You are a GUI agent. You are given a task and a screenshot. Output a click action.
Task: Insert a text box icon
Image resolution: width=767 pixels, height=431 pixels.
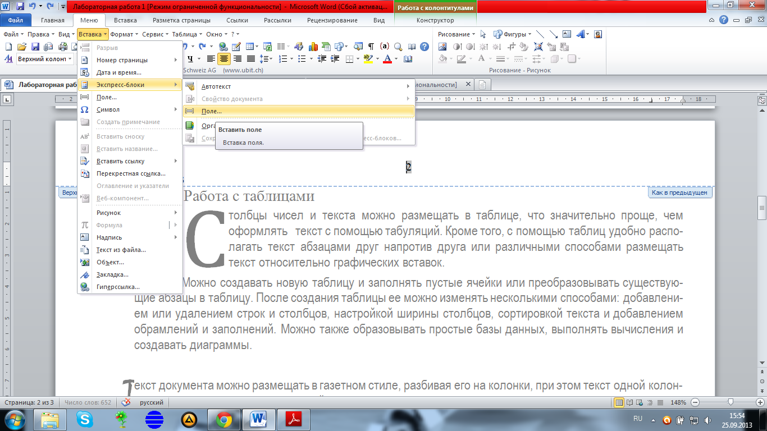(x=567, y=34)
